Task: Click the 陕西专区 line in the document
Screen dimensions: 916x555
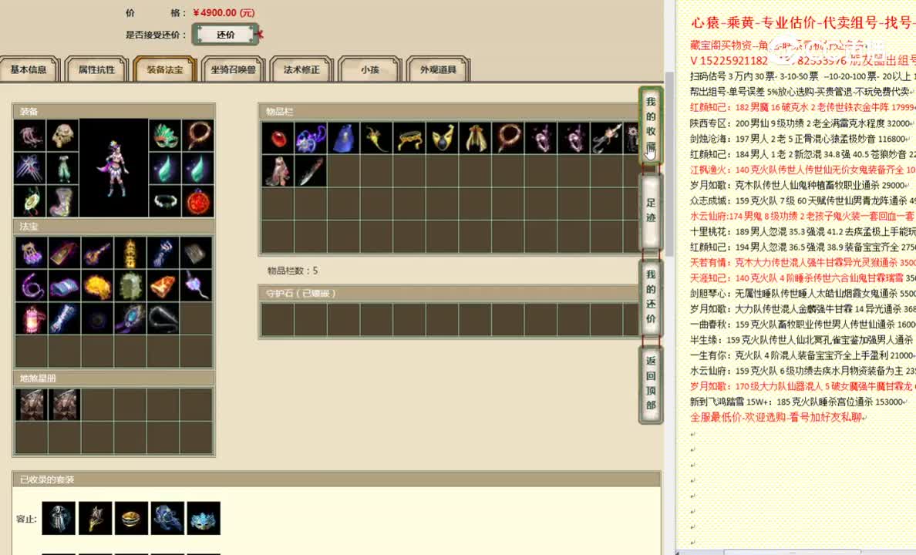Action: pyautogui.click(x=802, y=123)
